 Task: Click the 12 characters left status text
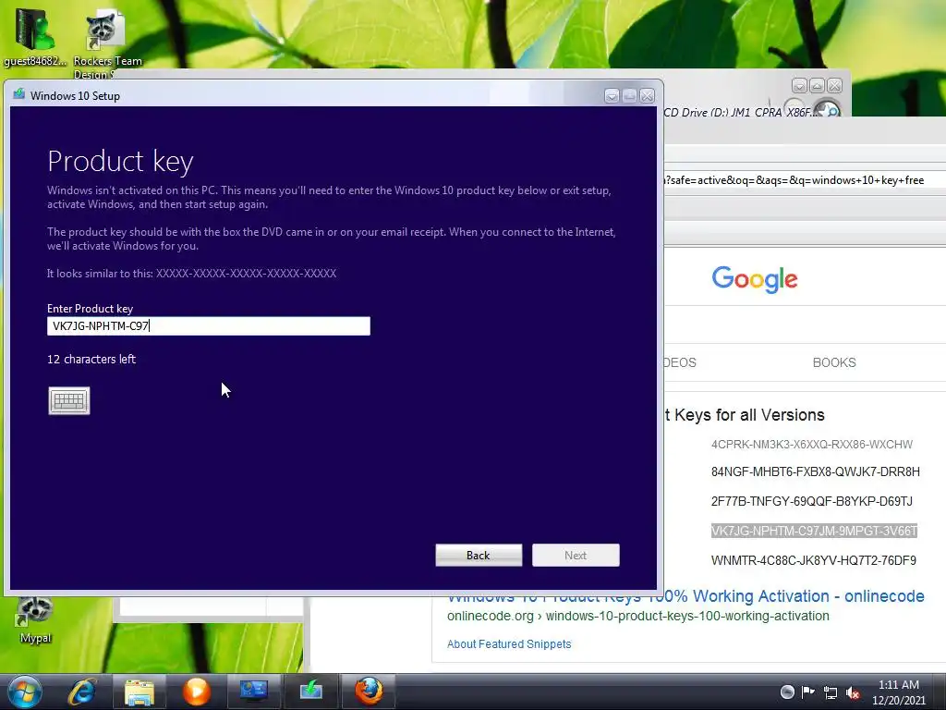click(91, 360)
